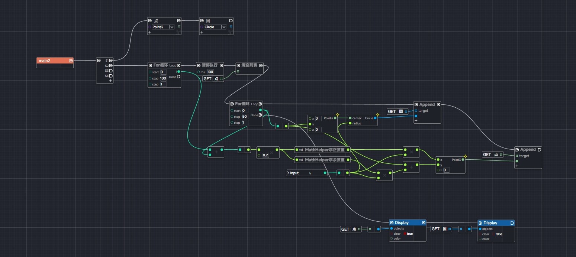Toggle the clear false checkbox on second Display
Screen dimensions: 576x257
tap(493, 234)
